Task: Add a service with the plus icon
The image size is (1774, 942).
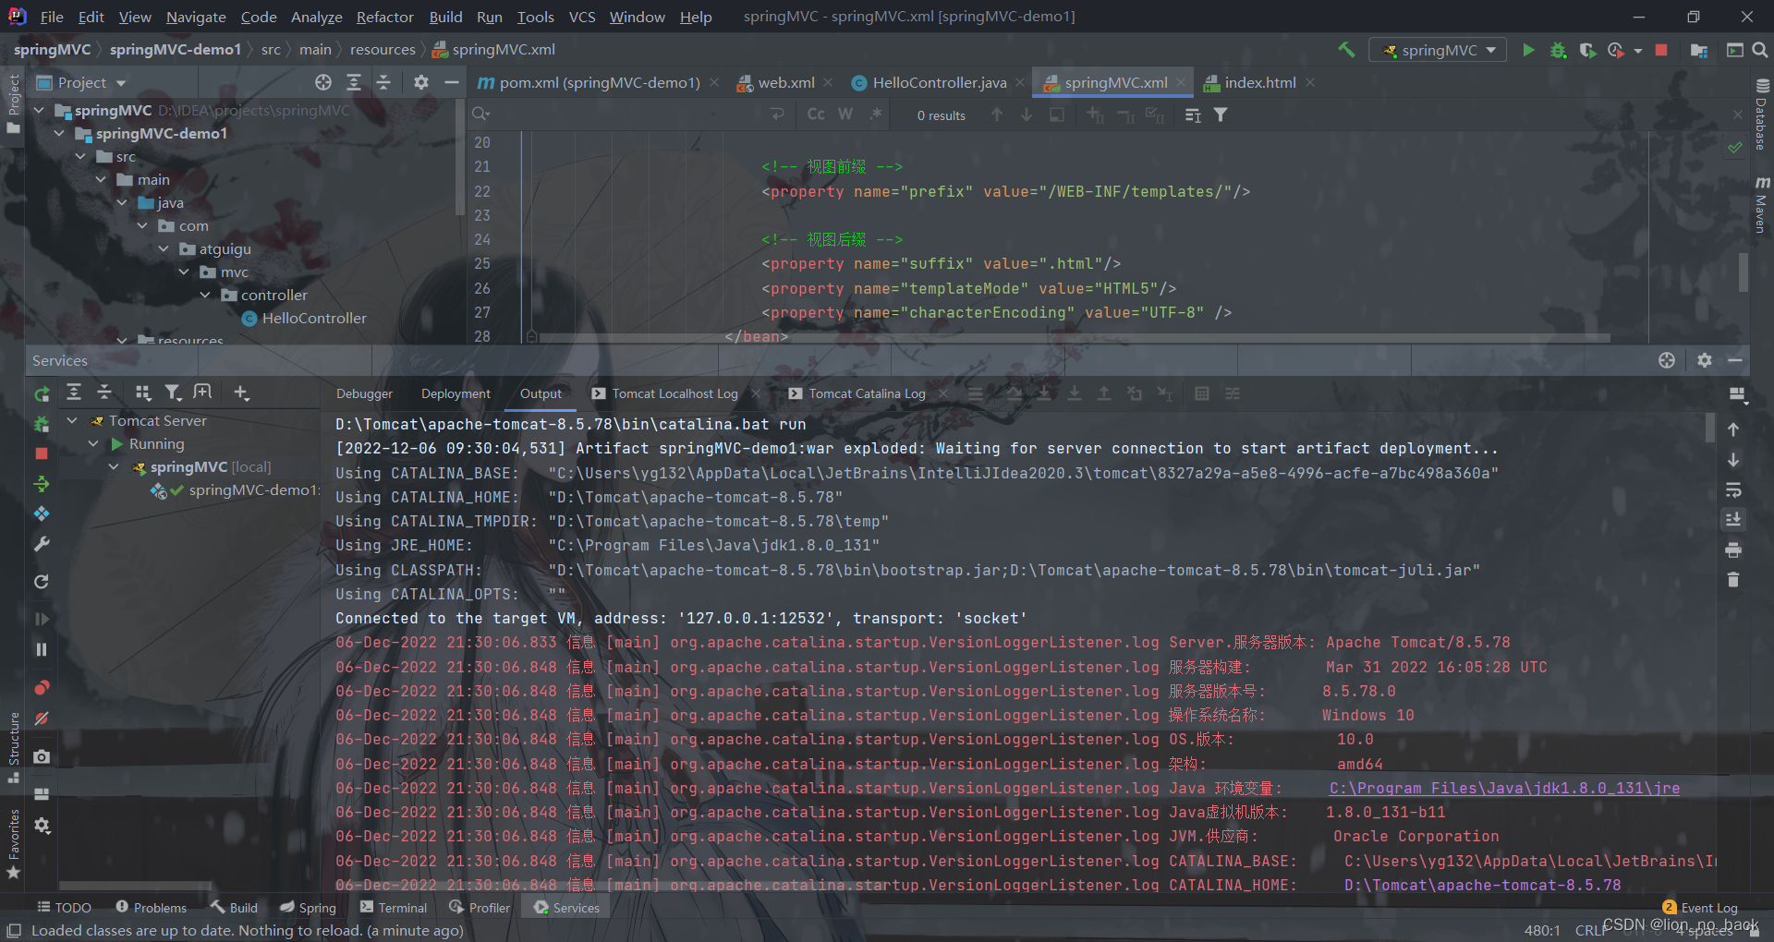Action: [241, 392]
